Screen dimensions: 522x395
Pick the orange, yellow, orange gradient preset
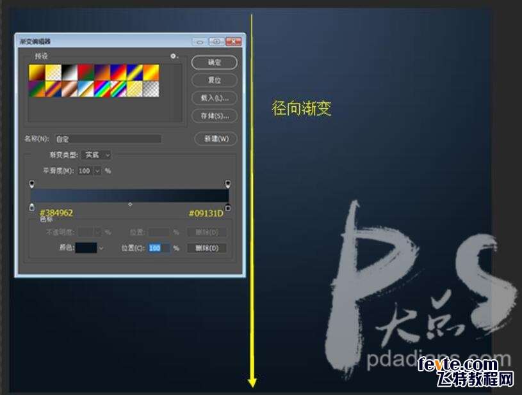click(x=151, y=72)
